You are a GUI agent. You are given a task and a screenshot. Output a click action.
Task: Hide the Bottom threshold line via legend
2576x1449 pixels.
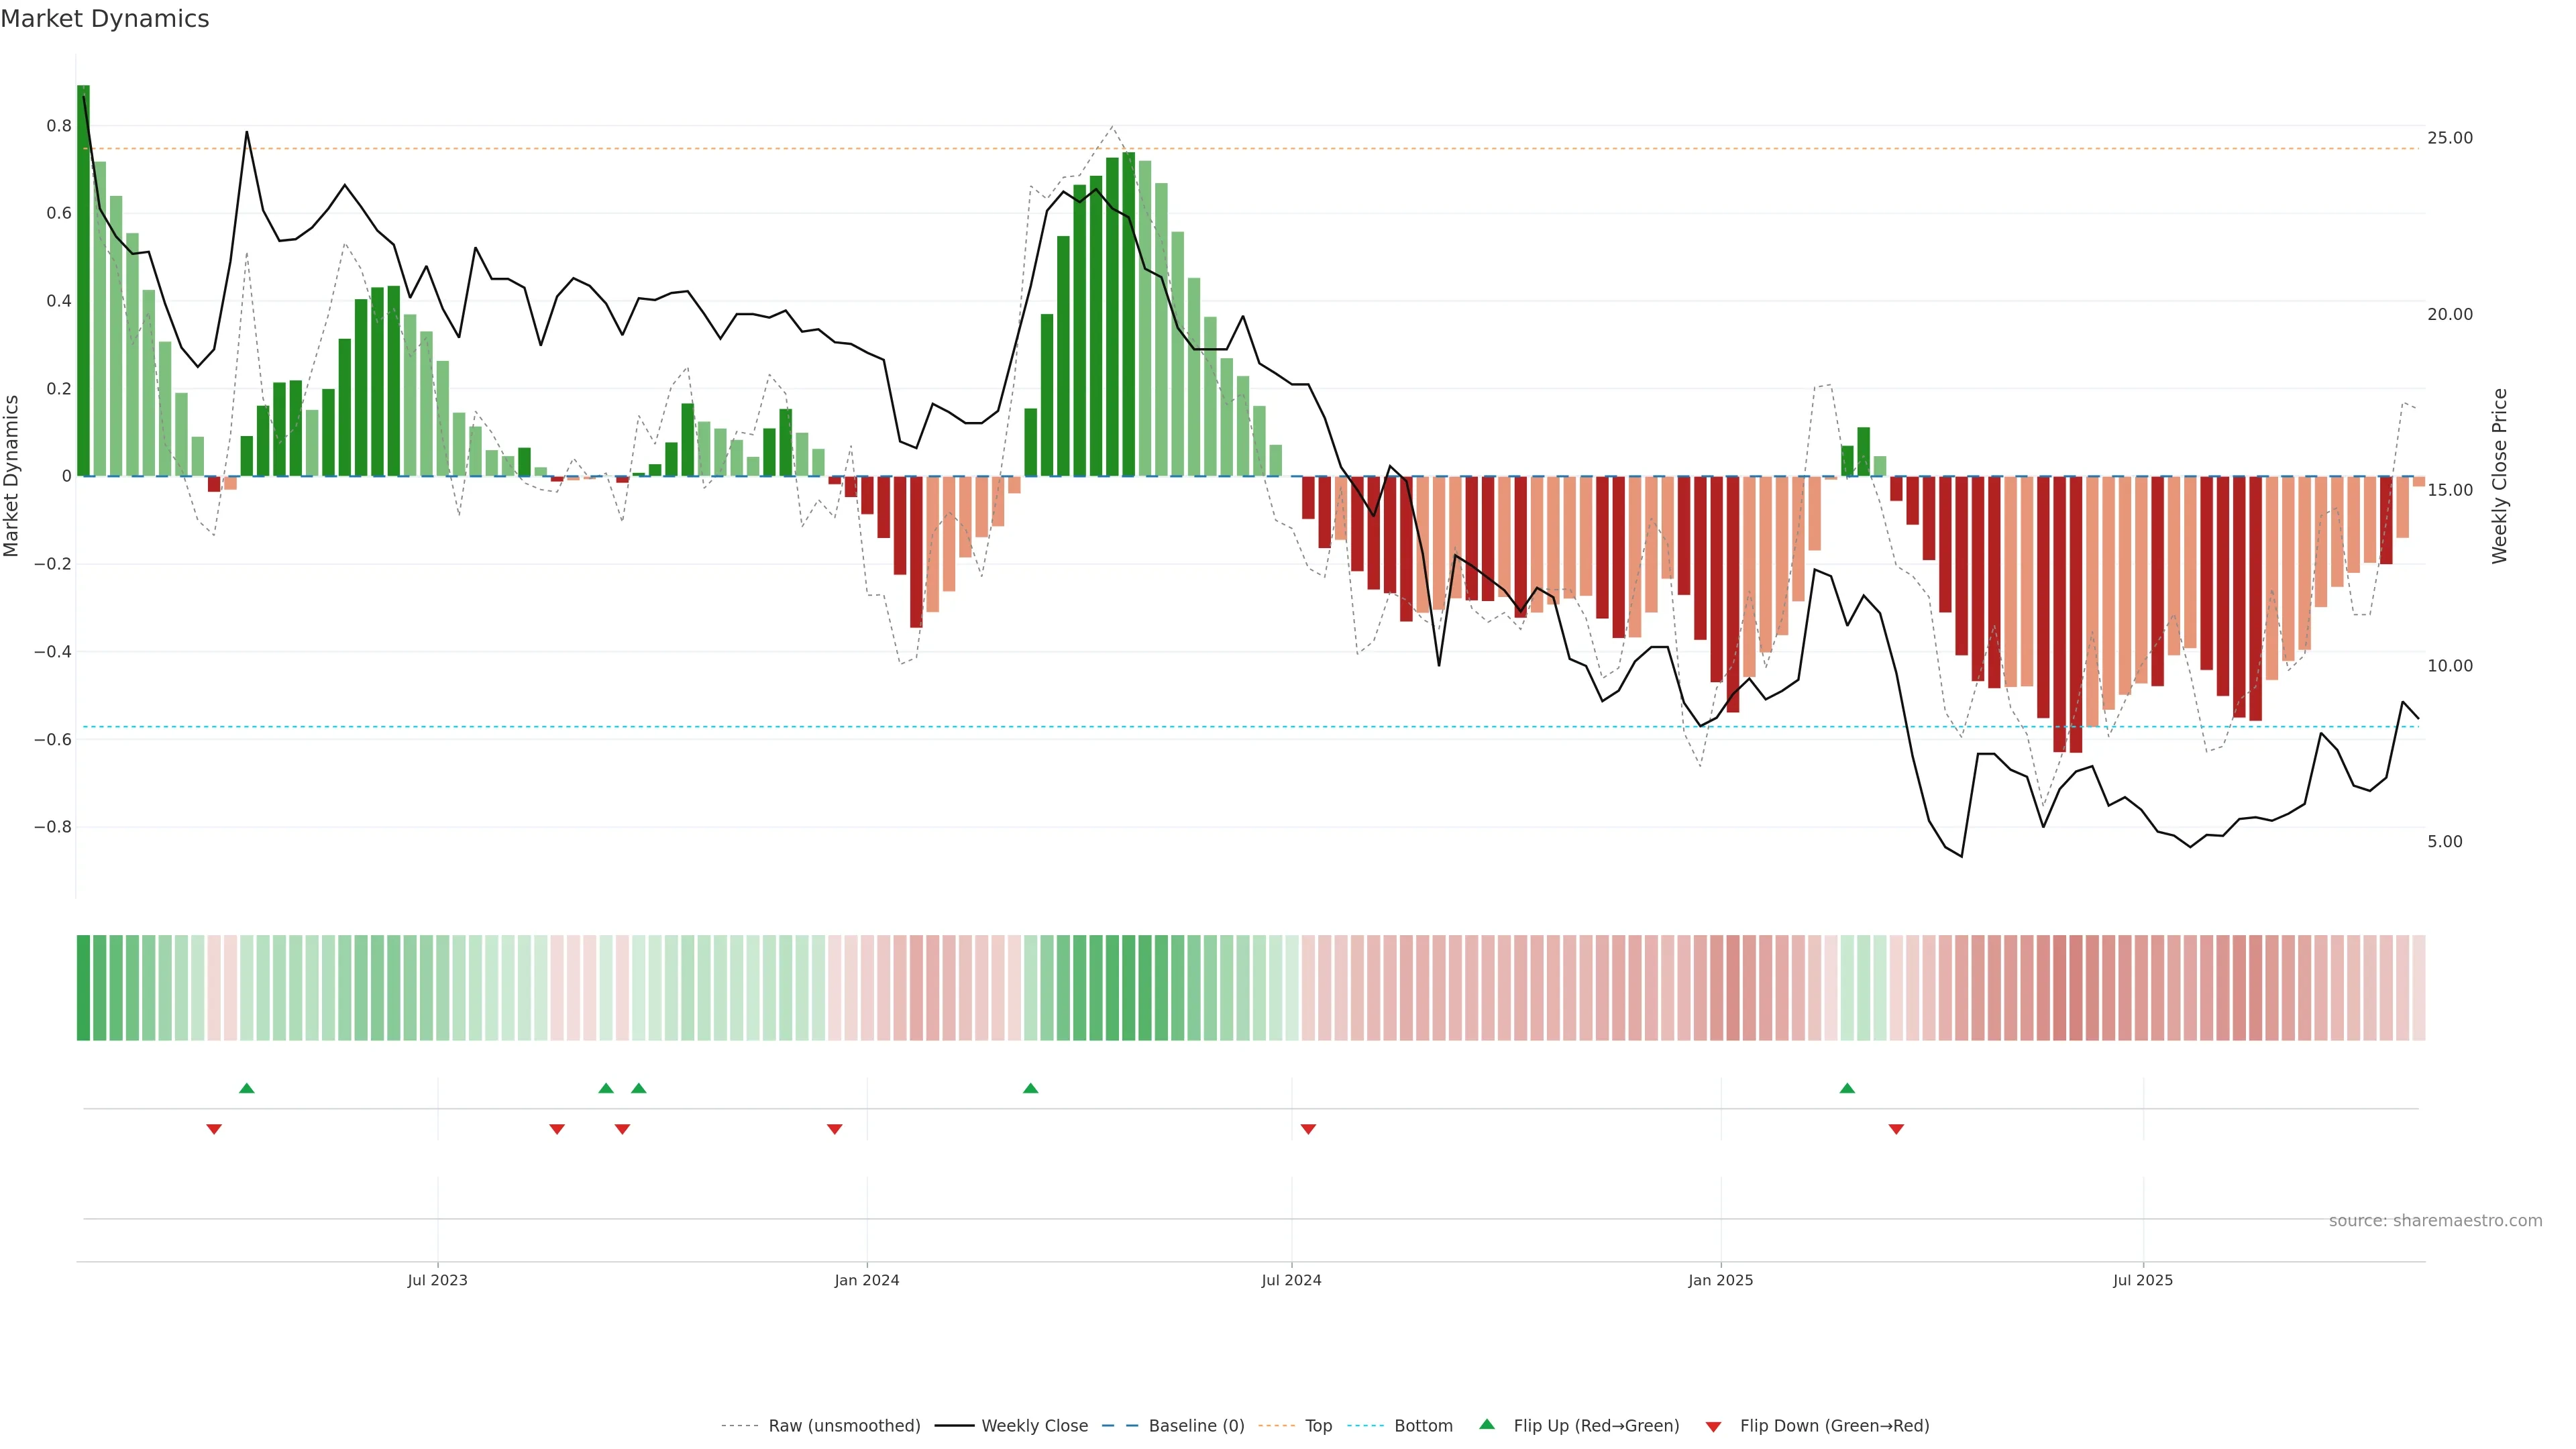coord(1423,1426)
